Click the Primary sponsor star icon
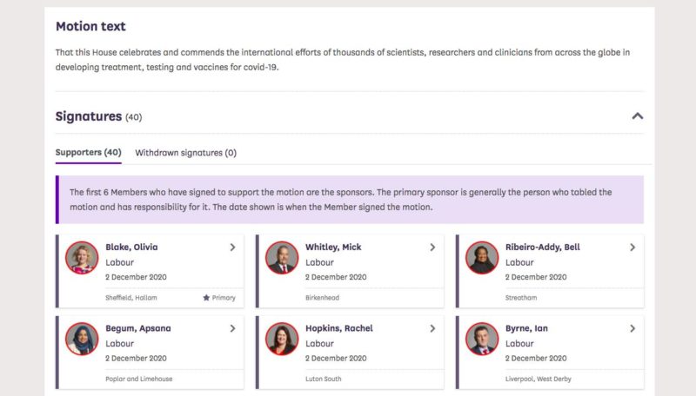 [206, 298]
